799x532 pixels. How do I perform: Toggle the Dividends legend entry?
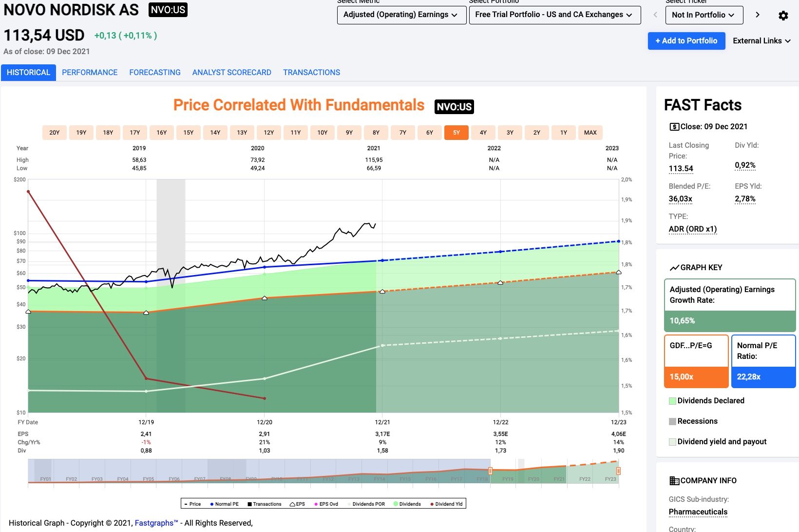click(407, 504)
